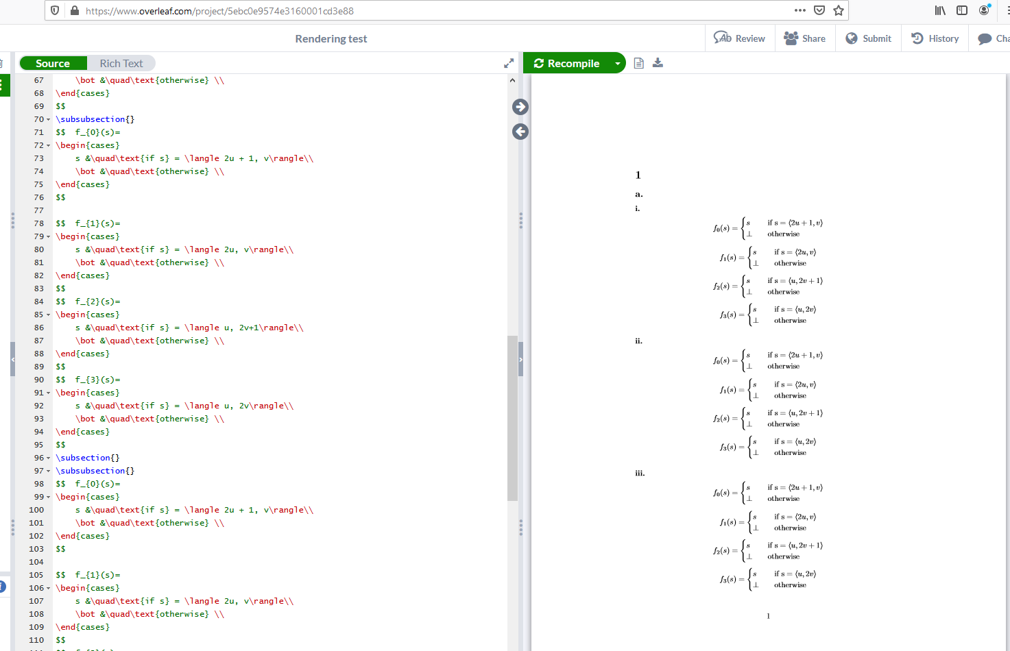1010x651 pixels.
Task: Switch to the Source tab
Action: click(53, 62)
